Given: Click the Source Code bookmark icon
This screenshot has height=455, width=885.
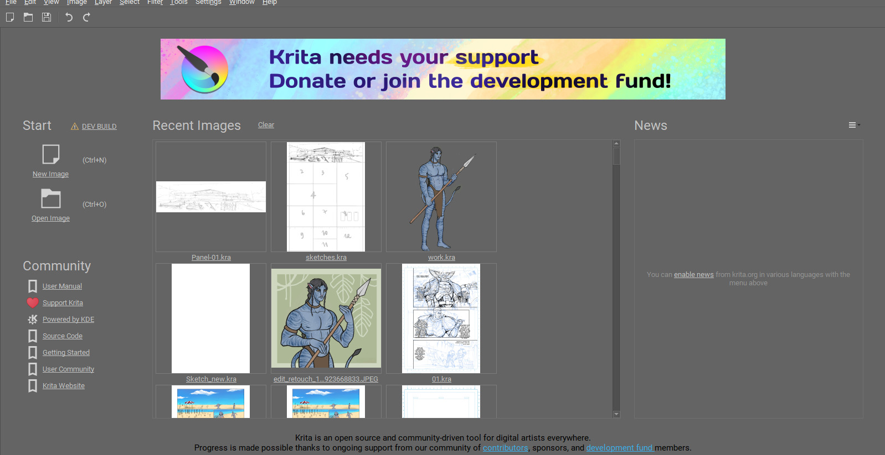Looking at the screenshot, I should coord(33,336).
